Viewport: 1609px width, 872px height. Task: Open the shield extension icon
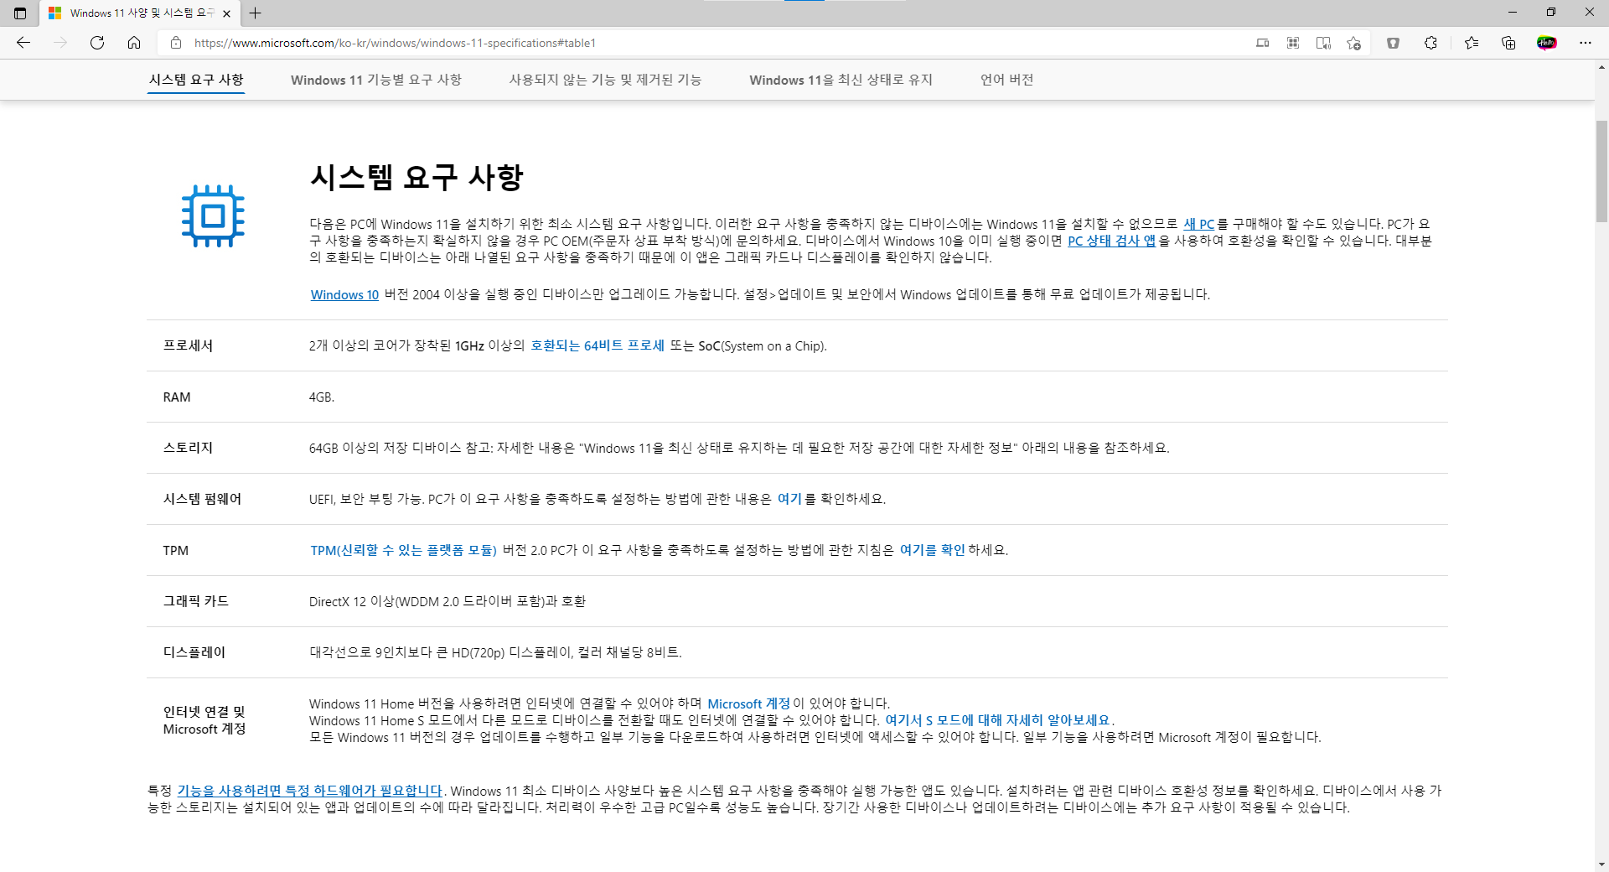coord(1393,43)
